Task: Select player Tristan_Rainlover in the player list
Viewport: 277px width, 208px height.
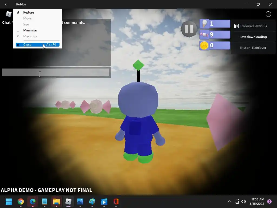Action: [253, 48]
